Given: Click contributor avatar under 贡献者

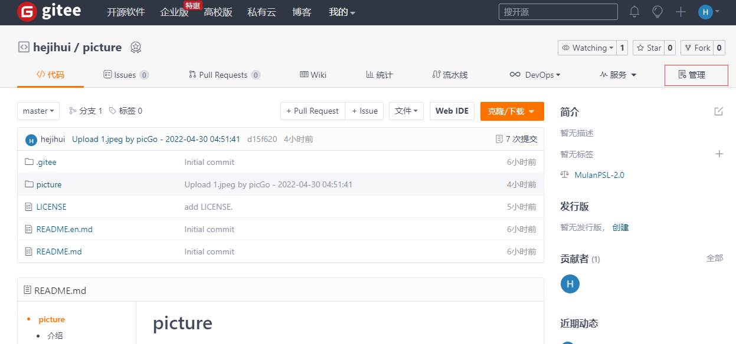Looking at the screenshot, I should click(x=570, y=284).
